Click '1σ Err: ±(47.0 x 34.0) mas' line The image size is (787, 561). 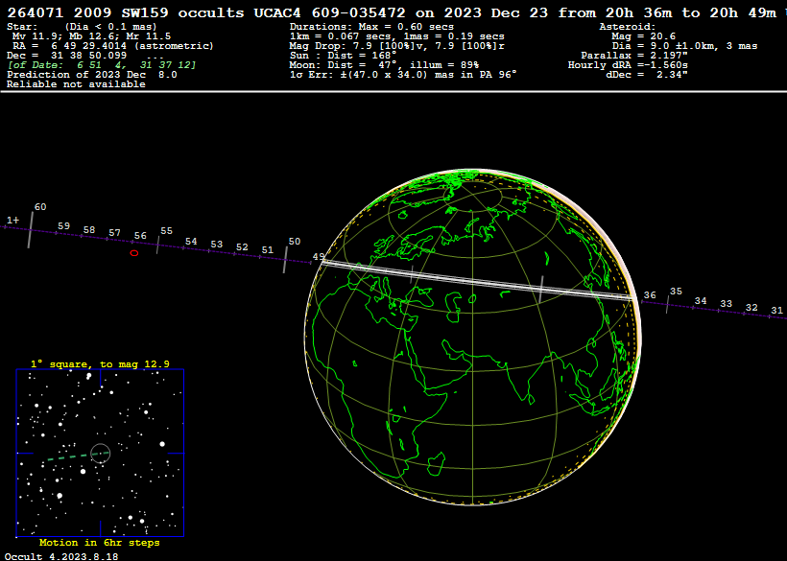[x=403, y=74]
